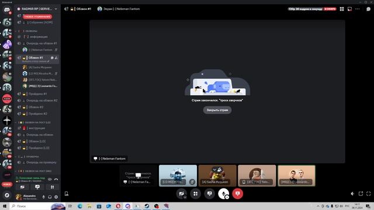Click the В ЭФИРЕ live badge
Image resolution: width=374 pixels, height=210 pixels.
point(330,9)
